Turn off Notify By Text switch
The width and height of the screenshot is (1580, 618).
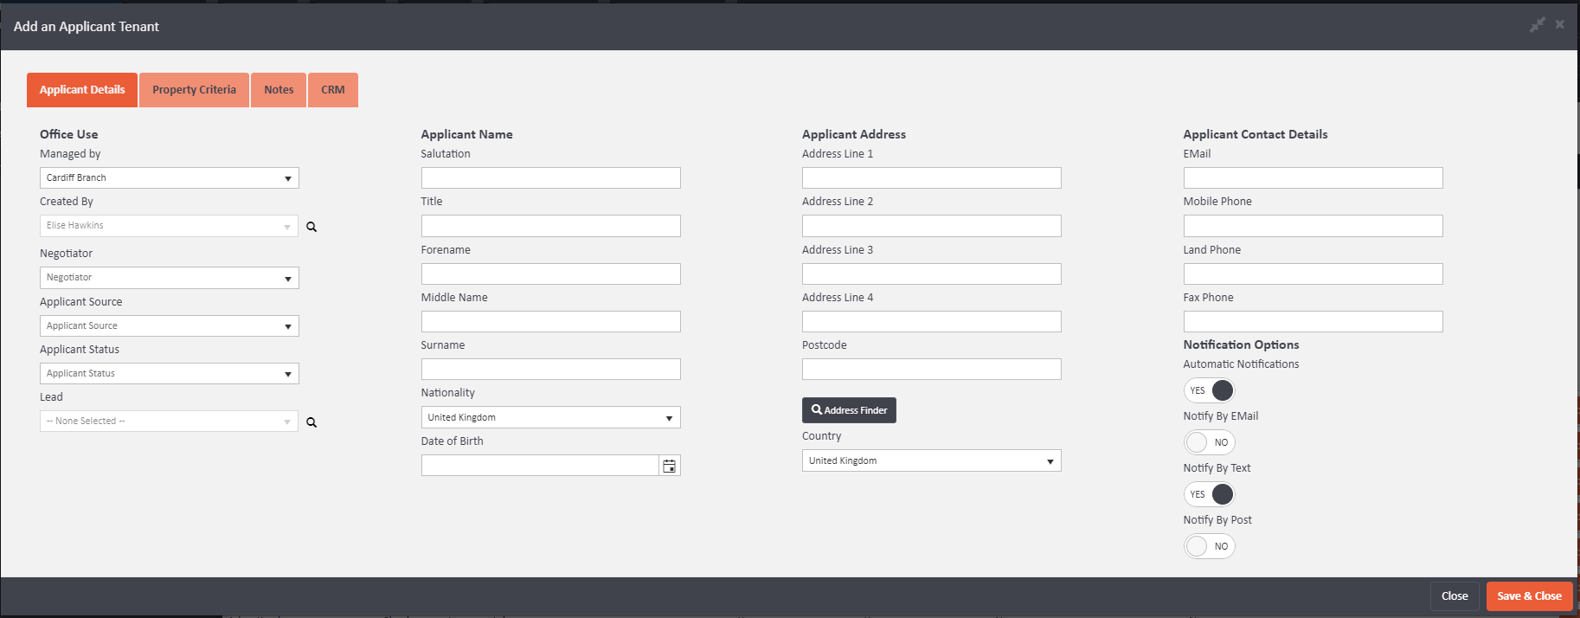[x=1209, y=494]
